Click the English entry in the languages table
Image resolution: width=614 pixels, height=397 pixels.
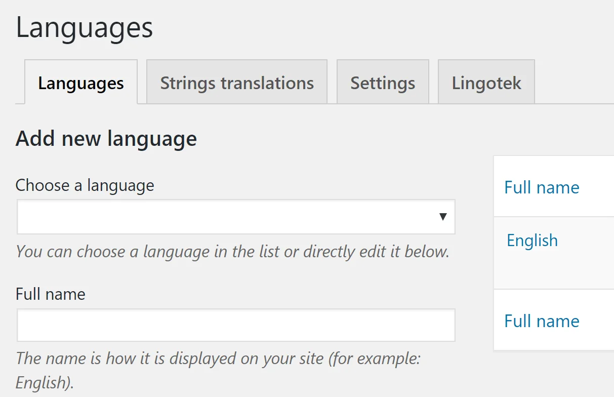point(532,241)
